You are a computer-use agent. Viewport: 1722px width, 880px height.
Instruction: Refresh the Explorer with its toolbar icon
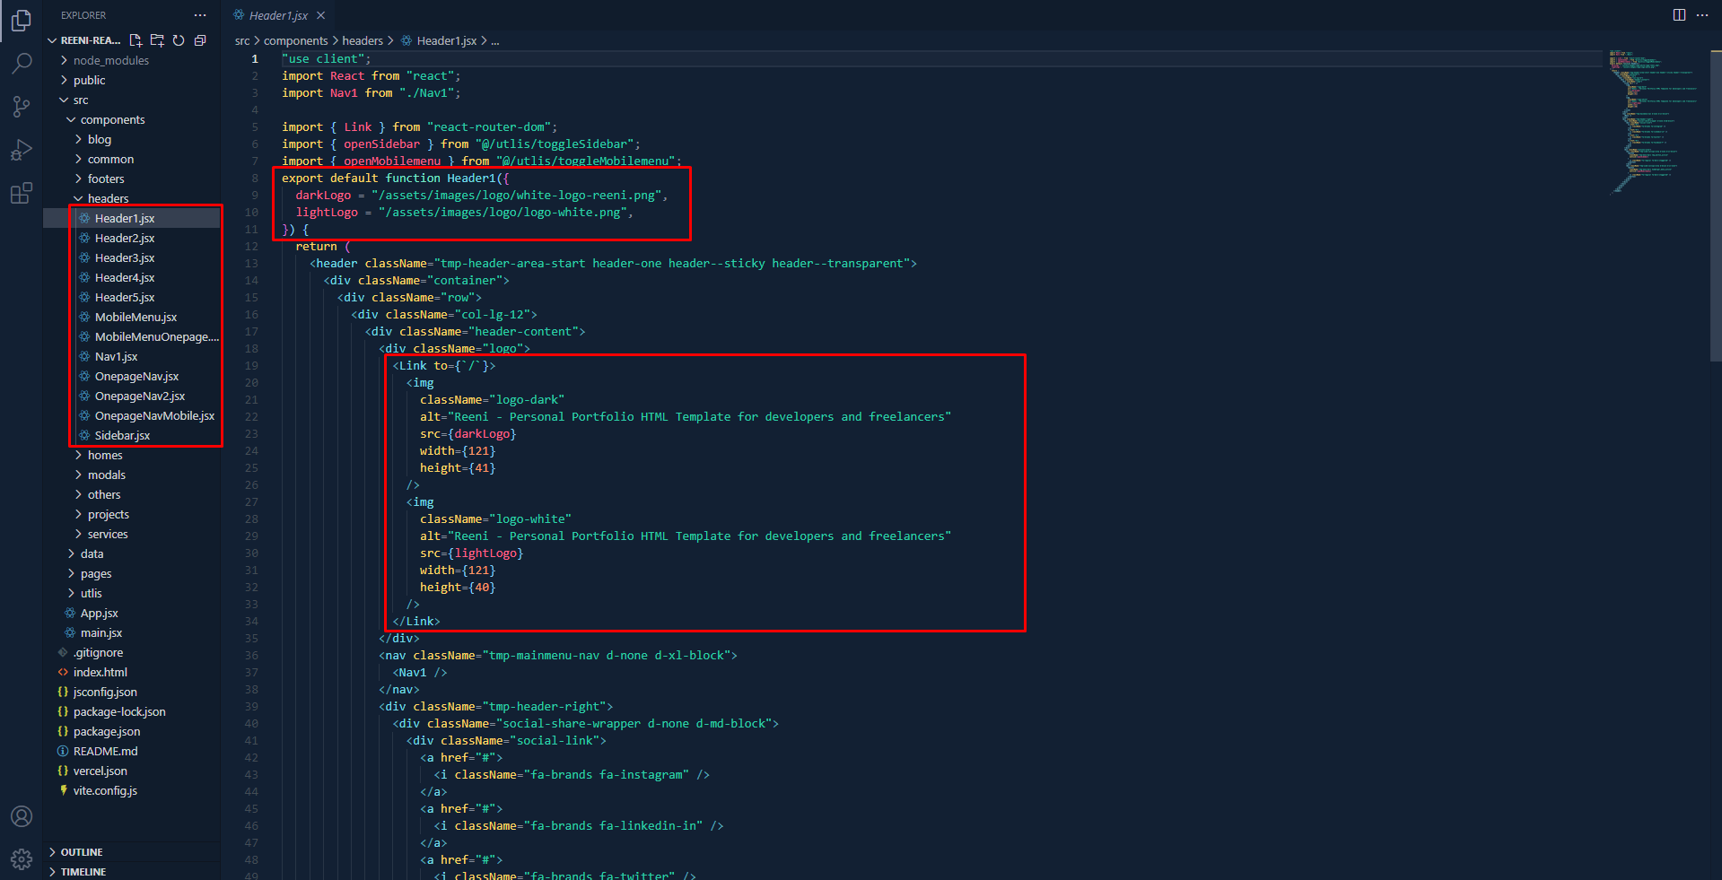(x=179, y=40)
